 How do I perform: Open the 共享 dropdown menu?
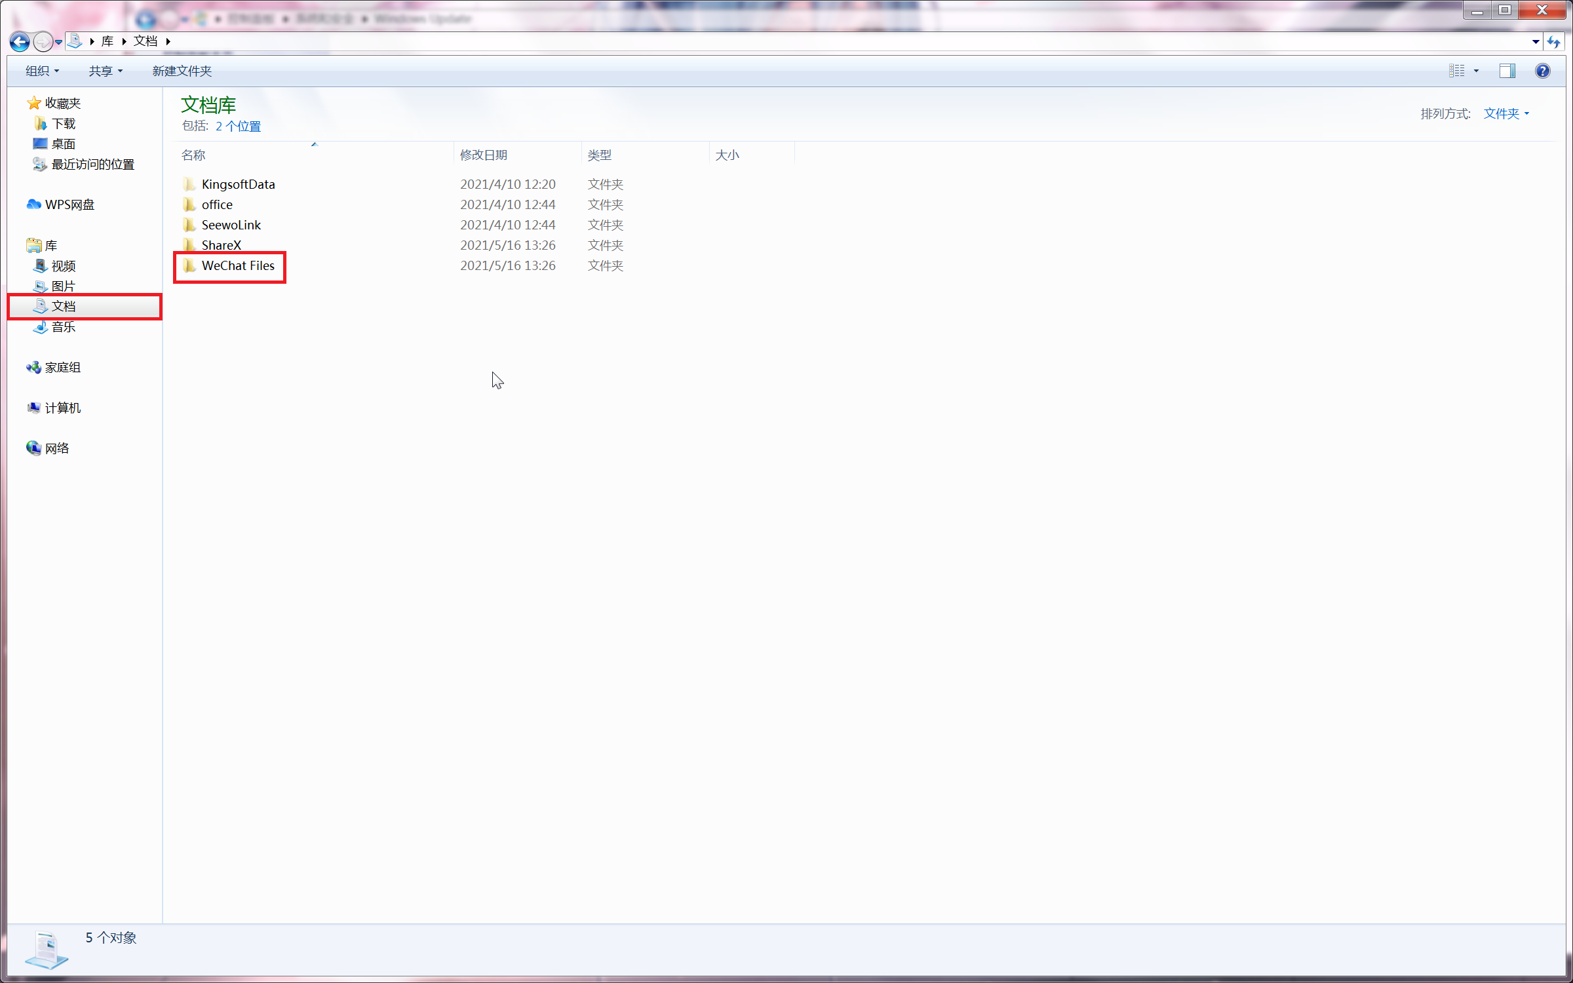(x=106, y=71)
